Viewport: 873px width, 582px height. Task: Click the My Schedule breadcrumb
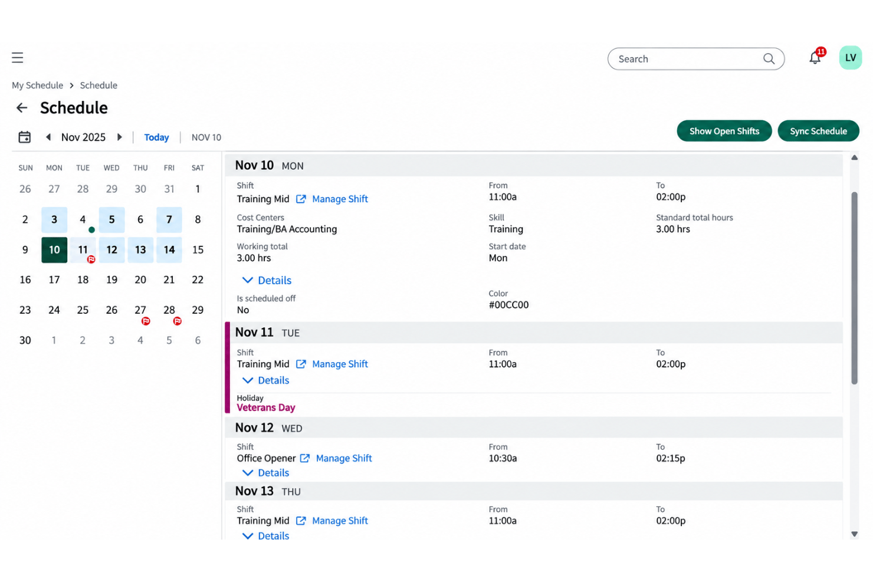(37, 85)
